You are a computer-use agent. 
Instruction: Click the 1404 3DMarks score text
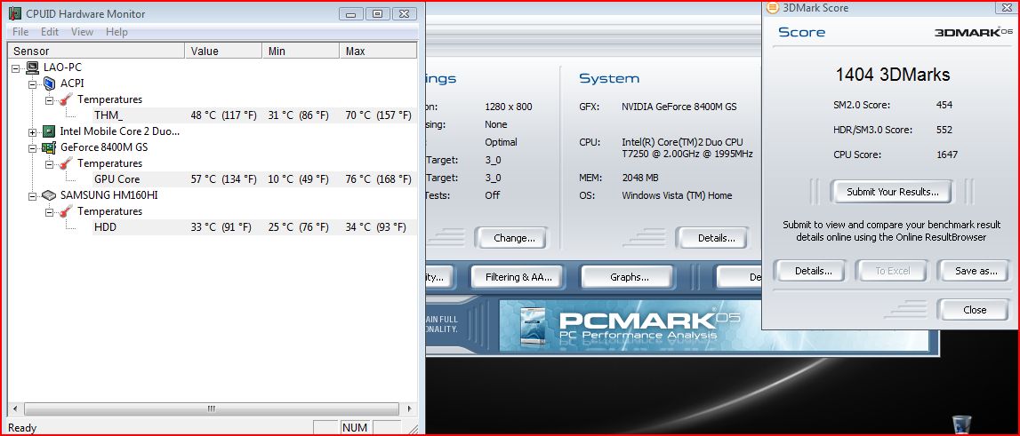tap(893, 75)
